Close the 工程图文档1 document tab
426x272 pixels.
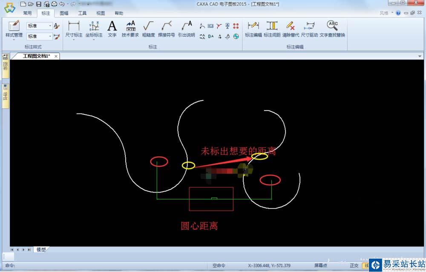point(56,57)
